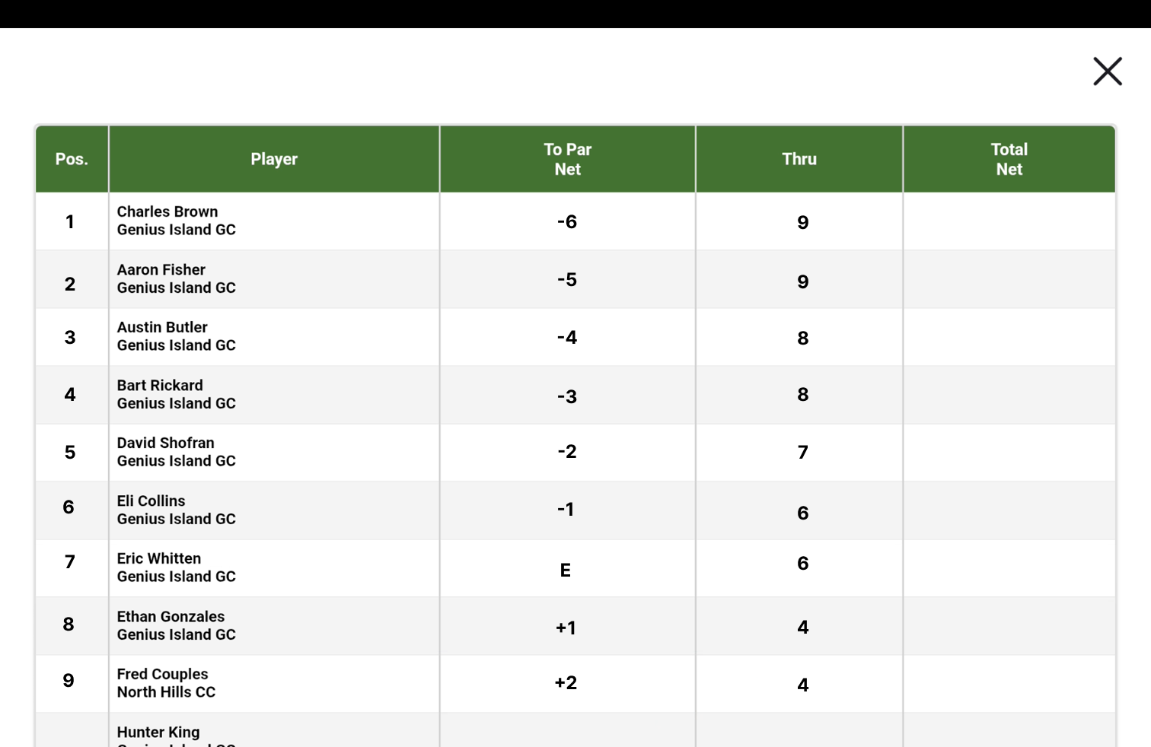
Task: Click the Total Net column header
Action: 1009,159
